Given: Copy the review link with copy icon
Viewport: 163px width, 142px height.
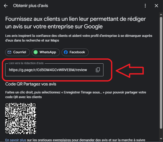Looking at the screenshot, I should [x=98, y=70].
